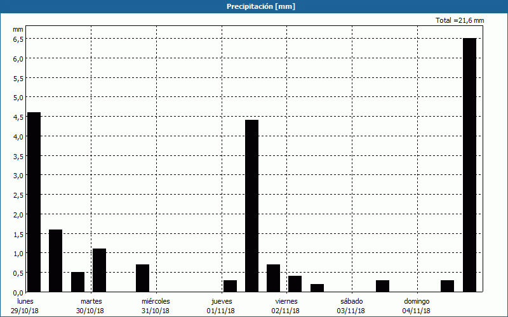
Task: Click the 1,0 y-axis value
Action: (x=18, y=254)
